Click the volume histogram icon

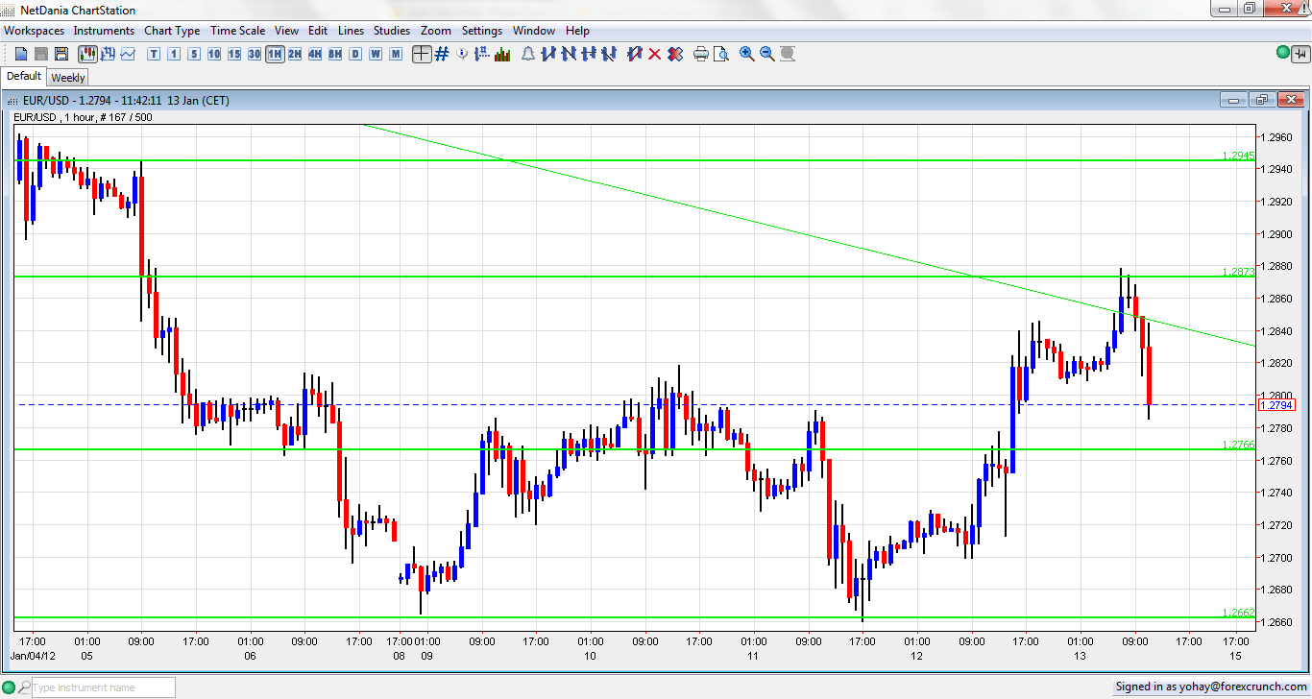[502, 54]
